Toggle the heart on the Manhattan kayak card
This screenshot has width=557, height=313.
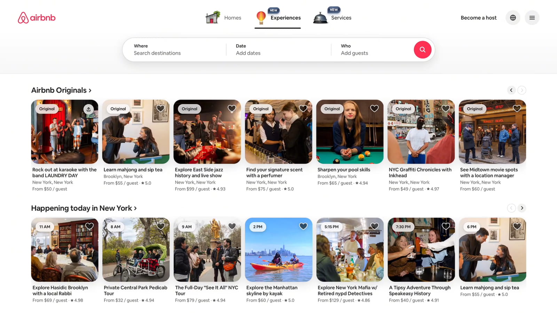303,226
